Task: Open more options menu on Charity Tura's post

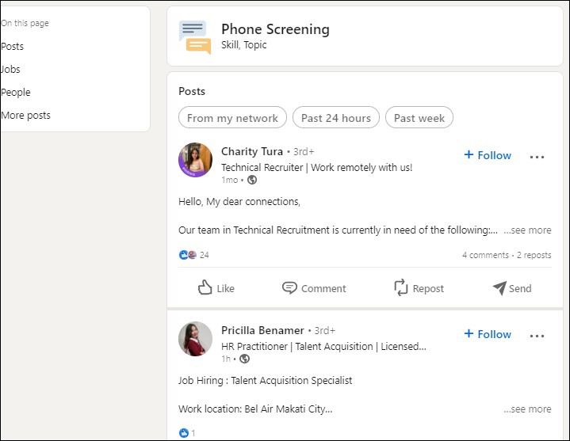Action: [x=537, y=157]
